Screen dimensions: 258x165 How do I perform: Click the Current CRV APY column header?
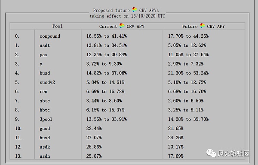[x=122, y=26]
